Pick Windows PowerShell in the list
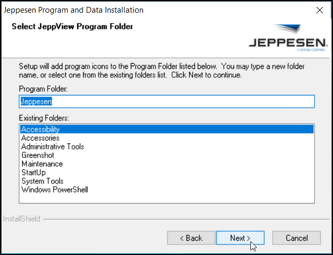The width and height of the screenshot is (333, 255). point(55,190)
